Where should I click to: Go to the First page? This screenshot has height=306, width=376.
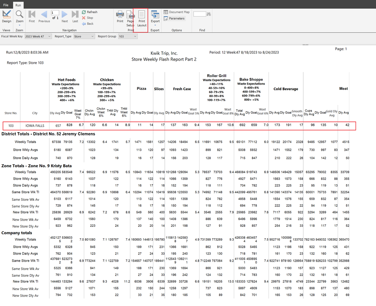[x=32, y=16]
